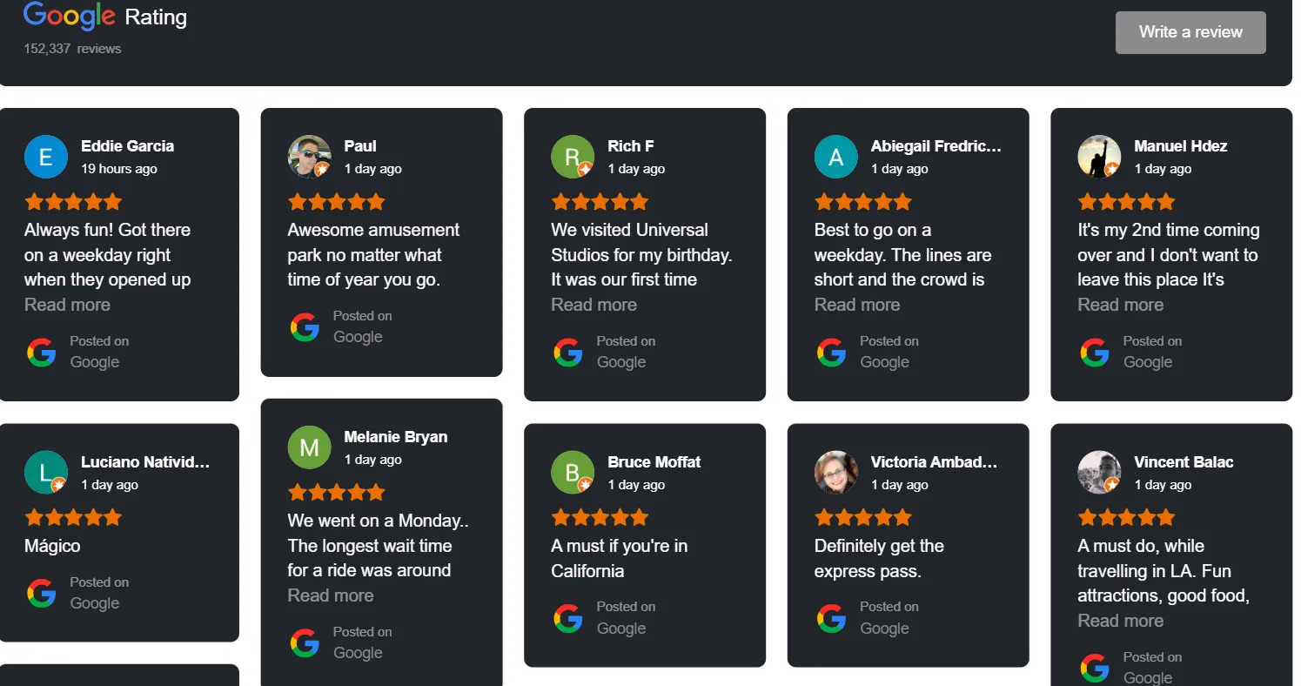Click Luciano Natividad's avatar icon
This screenshot has width=1301, height=686.
(x=45, y=472)
